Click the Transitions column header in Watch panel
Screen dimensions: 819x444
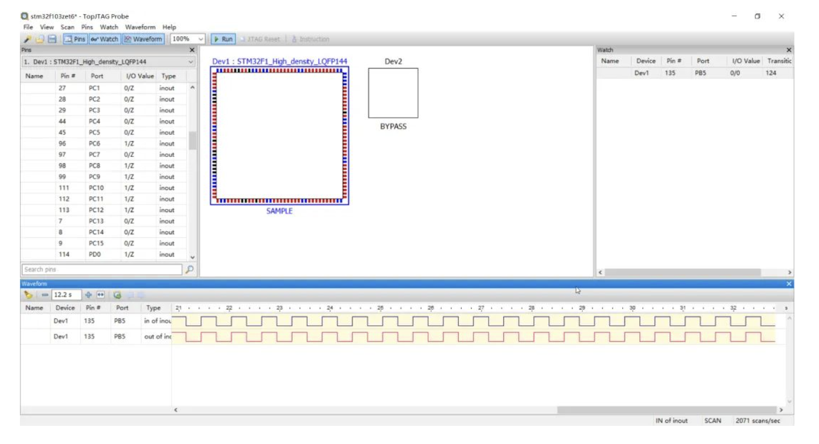[x=779, y=61]
